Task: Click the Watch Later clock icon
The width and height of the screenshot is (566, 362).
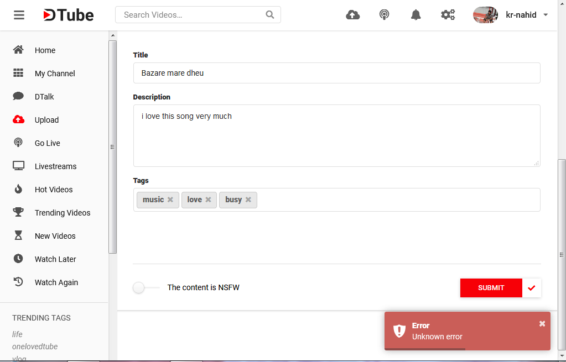Action: [18, 259]
